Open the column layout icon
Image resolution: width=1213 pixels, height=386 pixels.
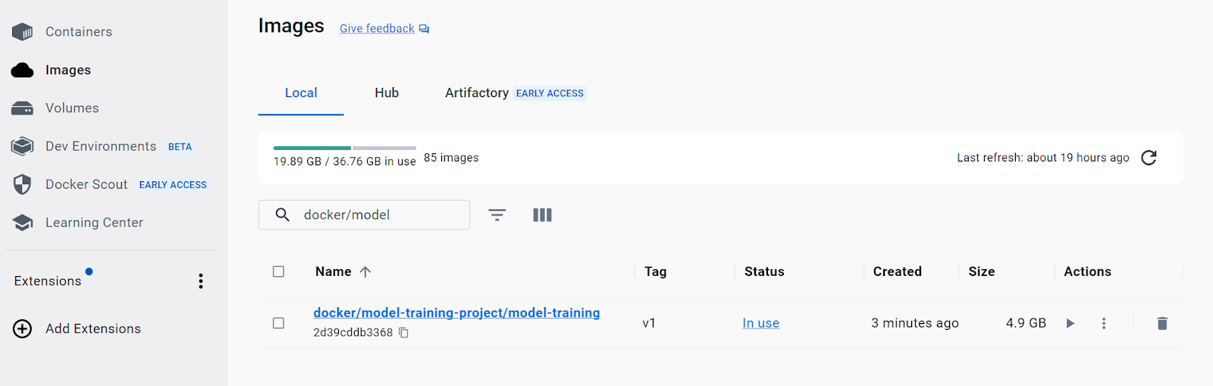click(542, 215)
